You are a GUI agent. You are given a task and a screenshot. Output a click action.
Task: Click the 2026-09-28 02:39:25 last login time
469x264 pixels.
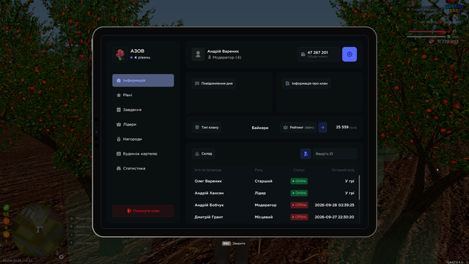point(334,205)
